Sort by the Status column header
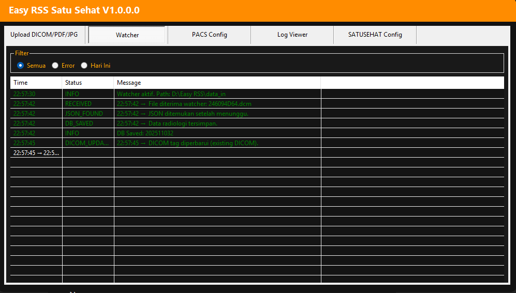Image resolution: width=516 pixels, height=293 pixels. [87, 83]
